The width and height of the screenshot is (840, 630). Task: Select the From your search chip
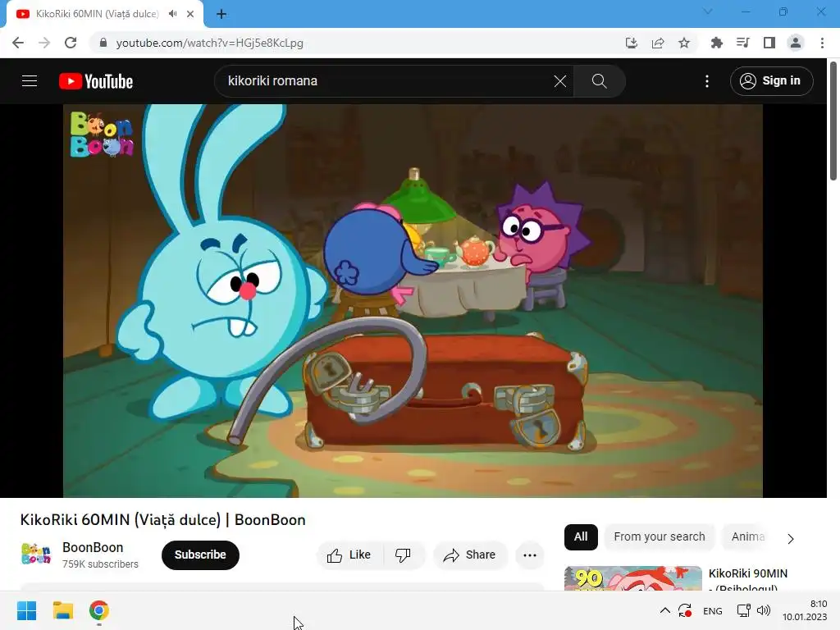point(660,536)
